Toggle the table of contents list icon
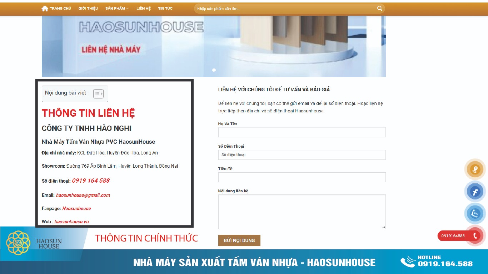 [x=98, y=94]
